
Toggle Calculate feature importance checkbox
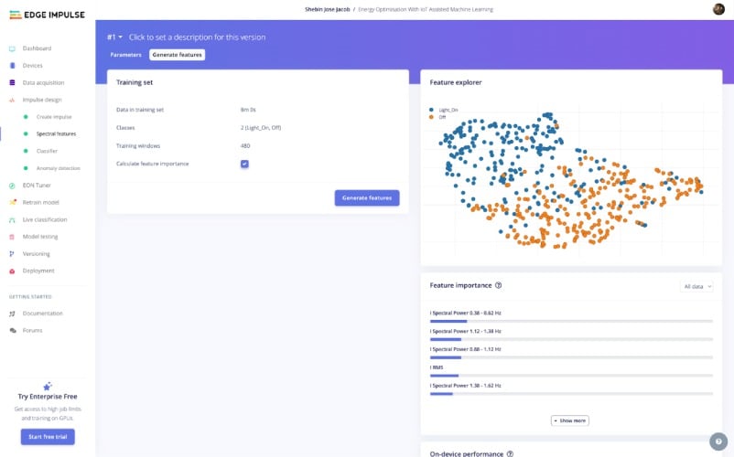point(244,164)
